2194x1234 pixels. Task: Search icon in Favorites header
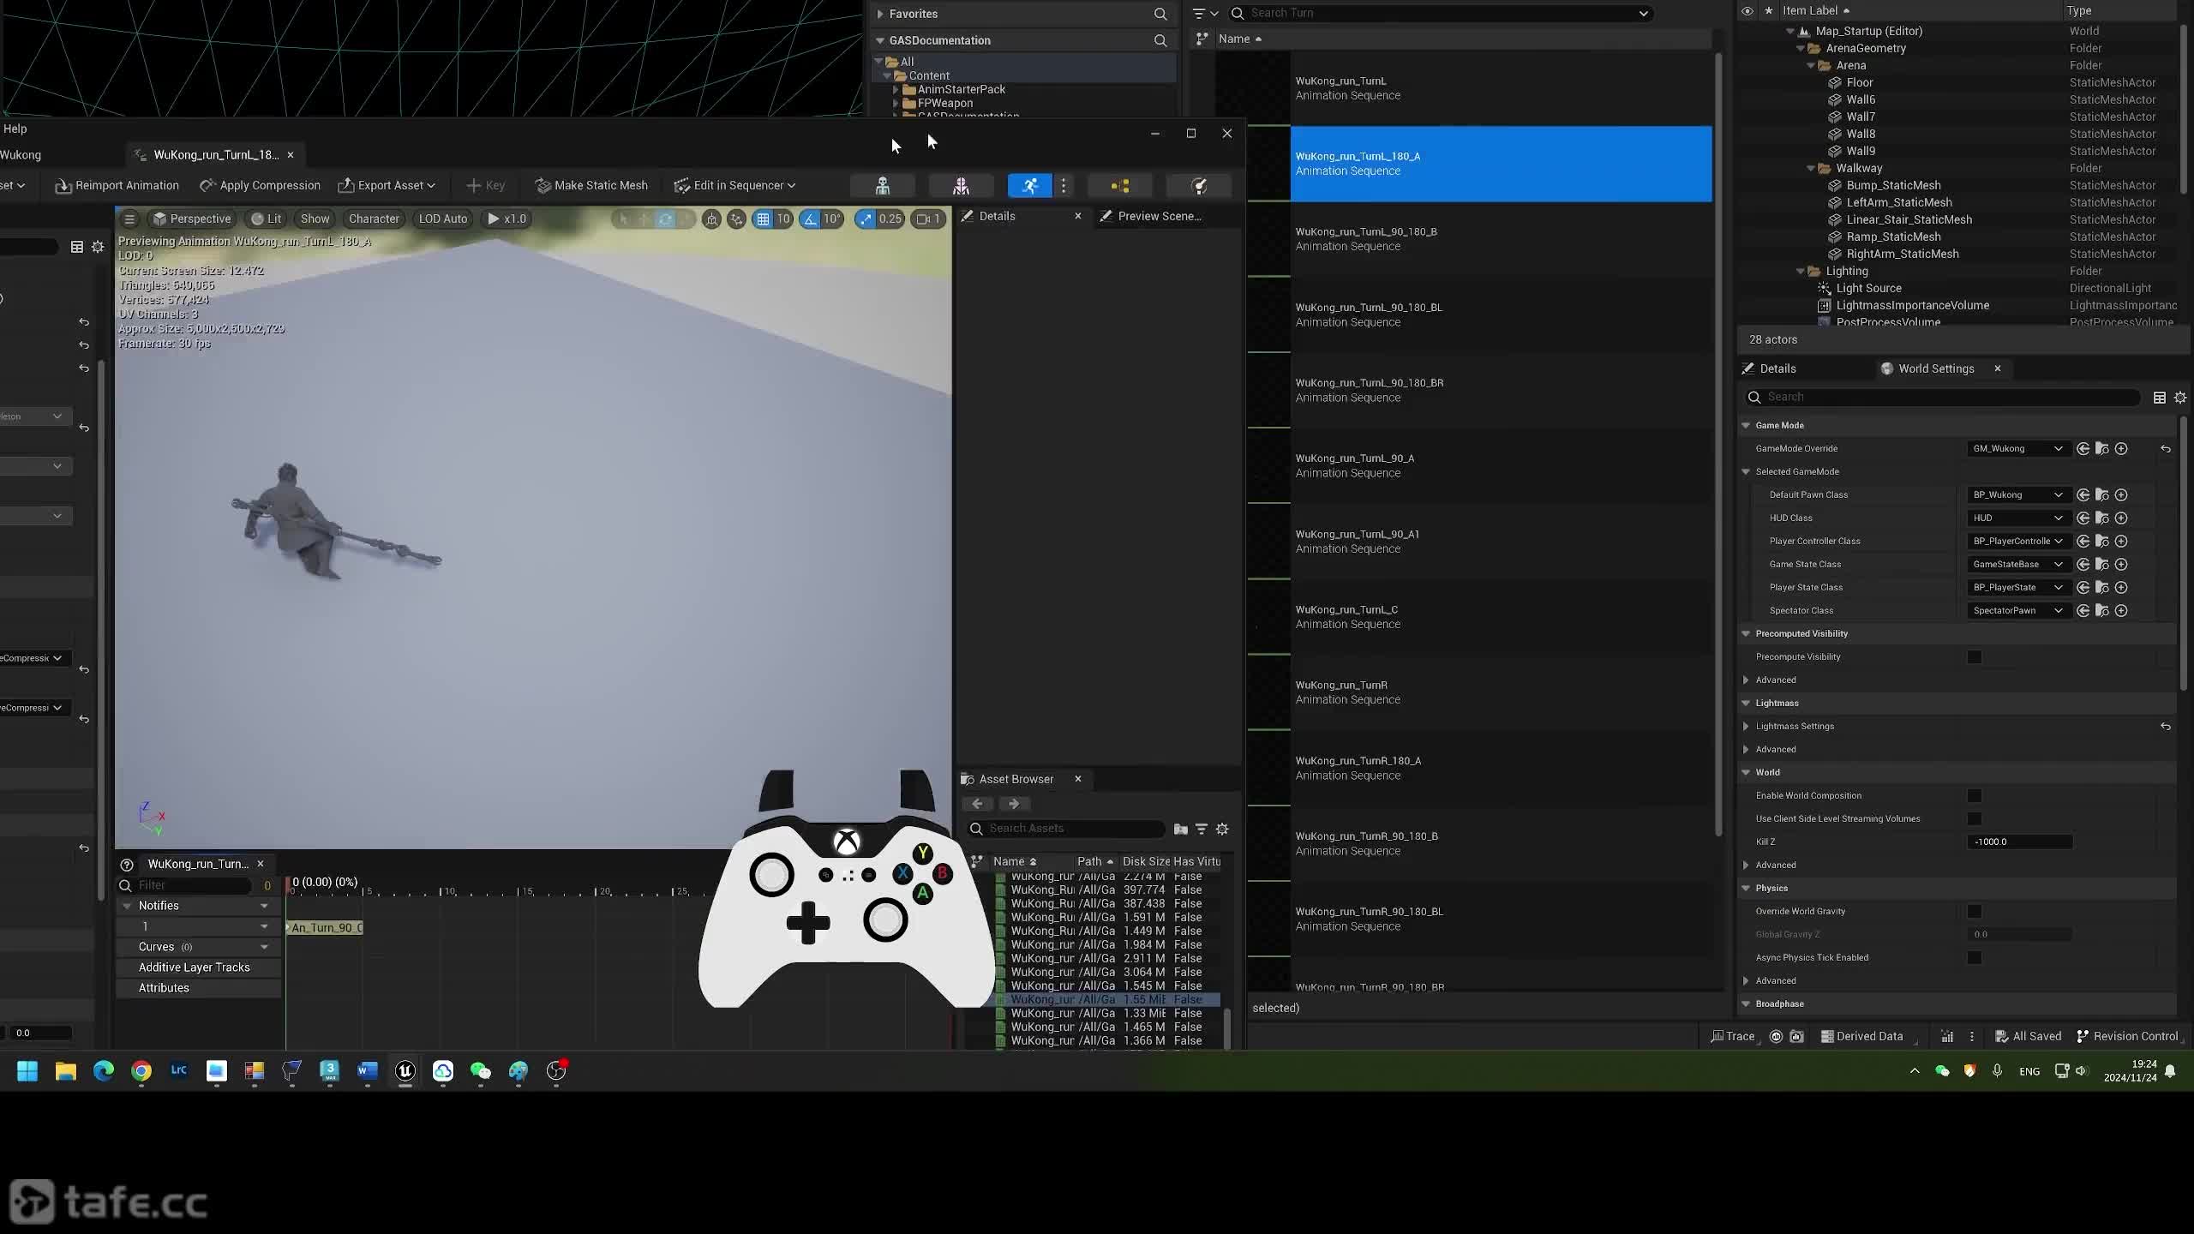click(1160, 14)
